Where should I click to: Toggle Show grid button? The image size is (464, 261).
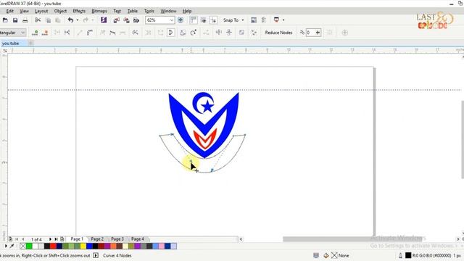click(x=203, y=20)
